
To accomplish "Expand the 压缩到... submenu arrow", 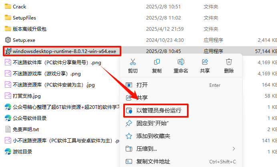I will point(234,149).
